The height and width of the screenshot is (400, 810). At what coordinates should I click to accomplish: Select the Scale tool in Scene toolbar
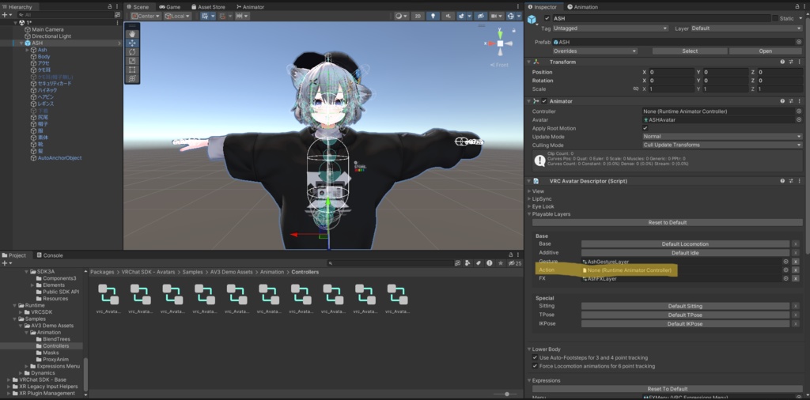pos(132,60)
